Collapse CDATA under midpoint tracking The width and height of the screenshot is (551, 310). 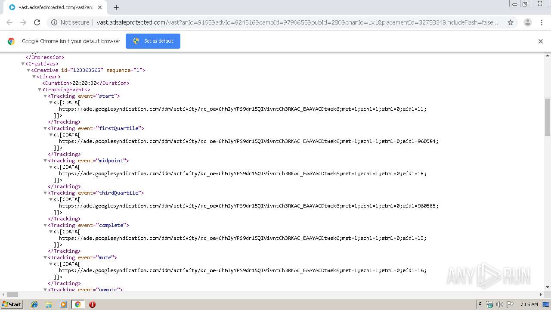click(51, 167)
